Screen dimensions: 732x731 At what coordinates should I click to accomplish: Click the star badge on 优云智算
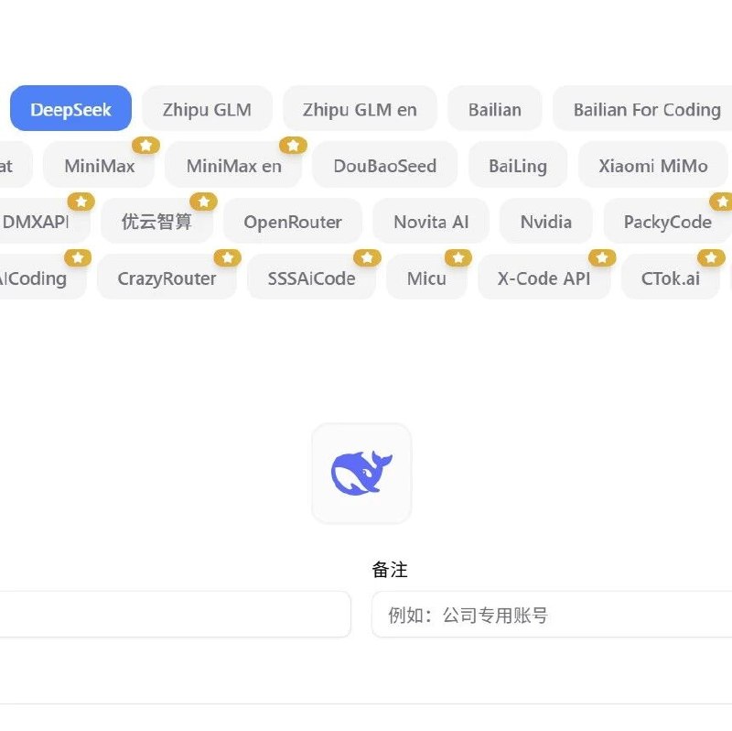tap(203, 202)
